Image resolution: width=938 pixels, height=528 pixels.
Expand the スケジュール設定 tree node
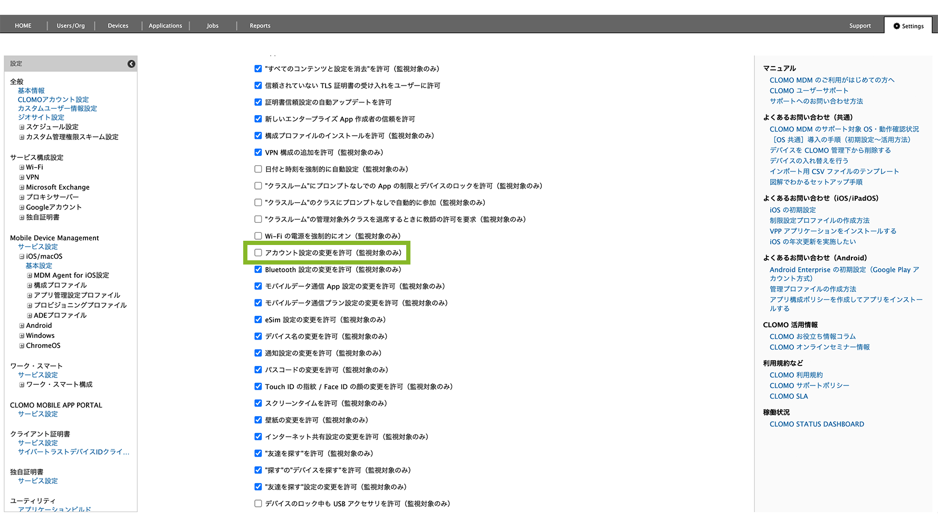pos(22,127)
